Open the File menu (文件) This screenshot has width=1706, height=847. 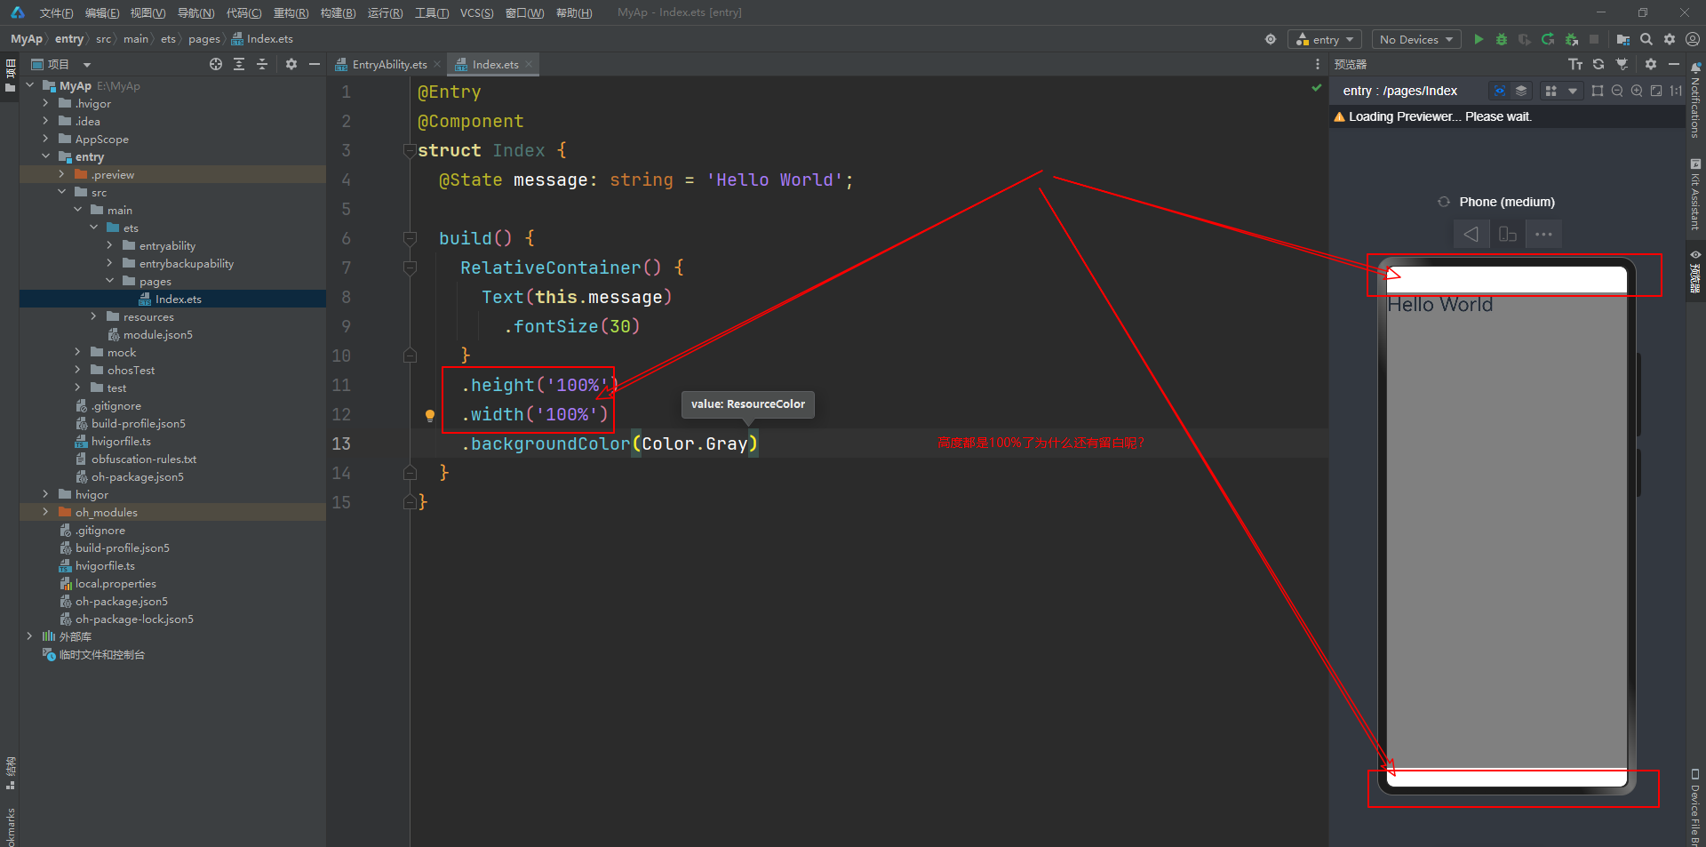(56, 12)
